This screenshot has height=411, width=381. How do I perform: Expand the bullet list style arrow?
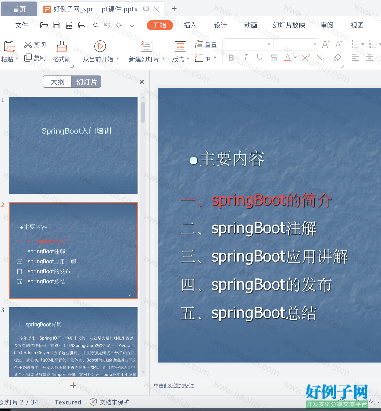[x=363, y=44]
